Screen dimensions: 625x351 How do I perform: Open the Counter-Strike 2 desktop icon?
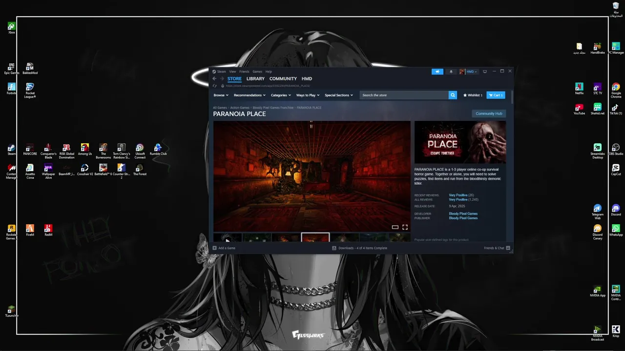[x=122, y=172]
